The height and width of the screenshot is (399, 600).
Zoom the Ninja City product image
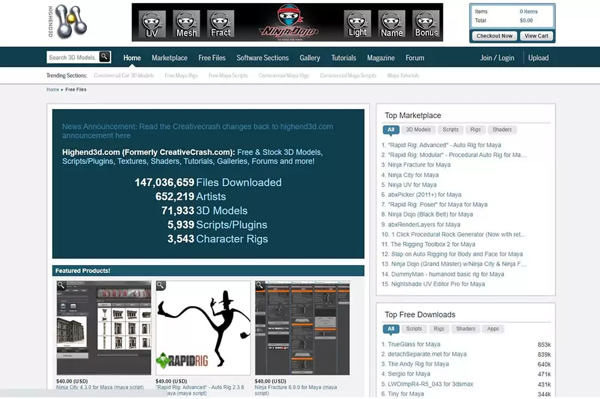click(x=61, y=285)
